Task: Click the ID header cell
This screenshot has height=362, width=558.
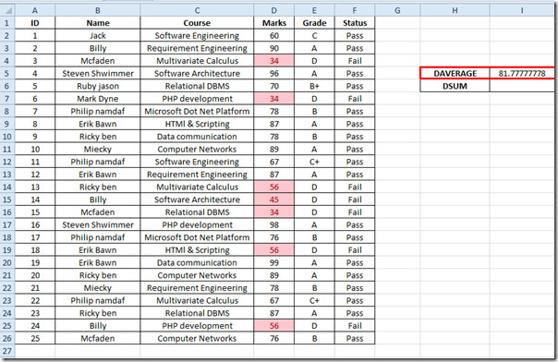Action: pos(35,23)
